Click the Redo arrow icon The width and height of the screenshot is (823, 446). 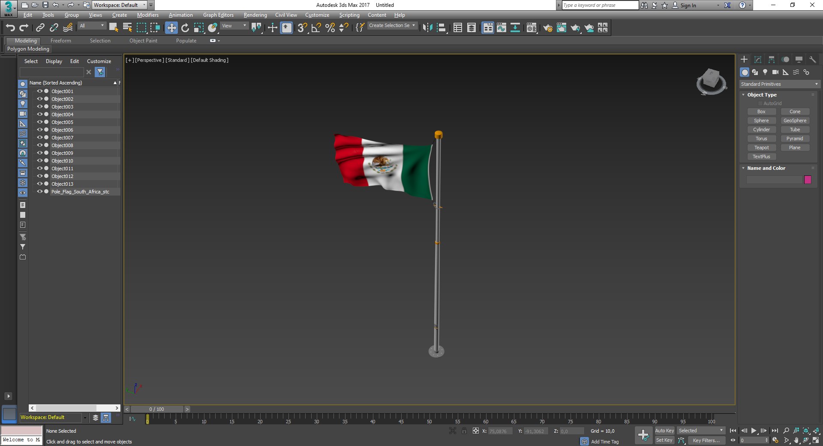point(24,28)
